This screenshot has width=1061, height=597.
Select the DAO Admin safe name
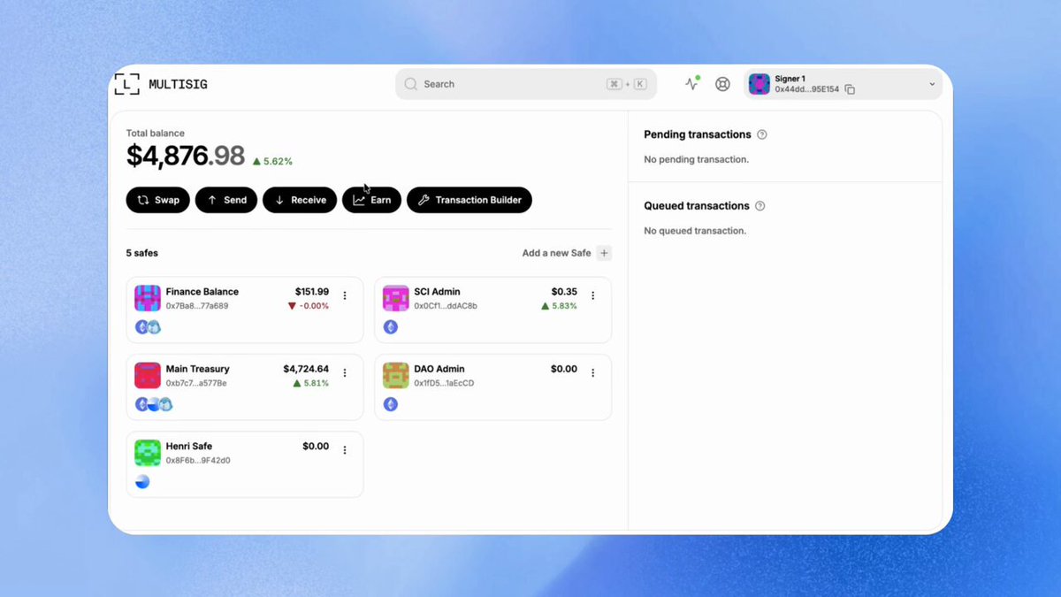tap(439, 369)
